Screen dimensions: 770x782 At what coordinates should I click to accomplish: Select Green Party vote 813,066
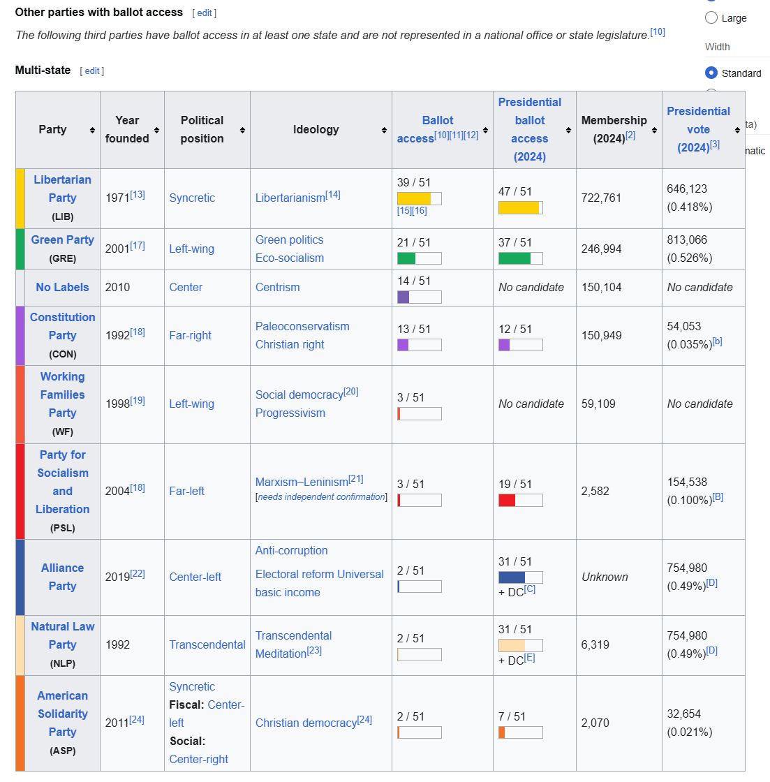tap(687, 240)
